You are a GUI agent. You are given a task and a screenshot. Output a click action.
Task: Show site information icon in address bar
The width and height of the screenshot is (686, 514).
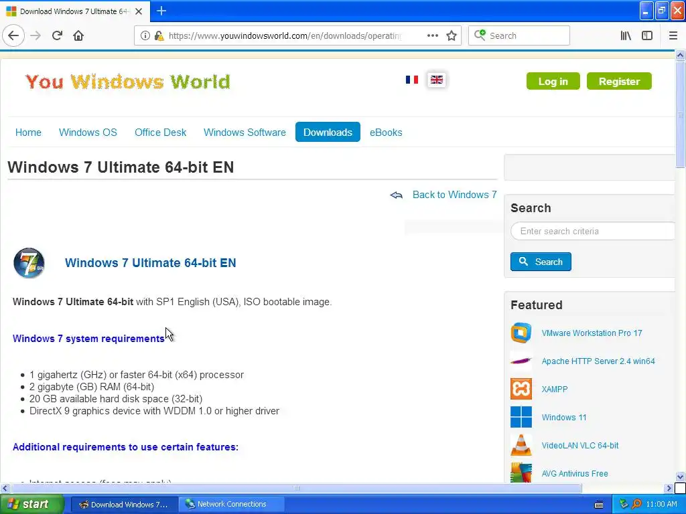tap(145, 35)
